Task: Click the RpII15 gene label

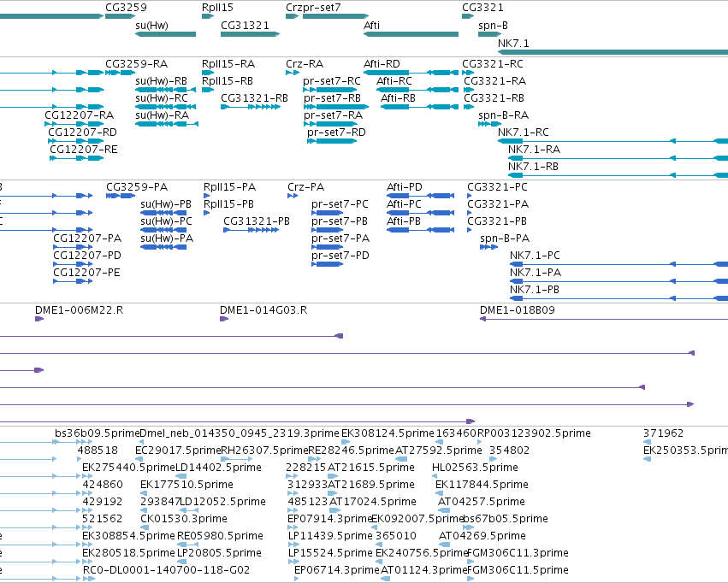Action: tap(217, 8)
